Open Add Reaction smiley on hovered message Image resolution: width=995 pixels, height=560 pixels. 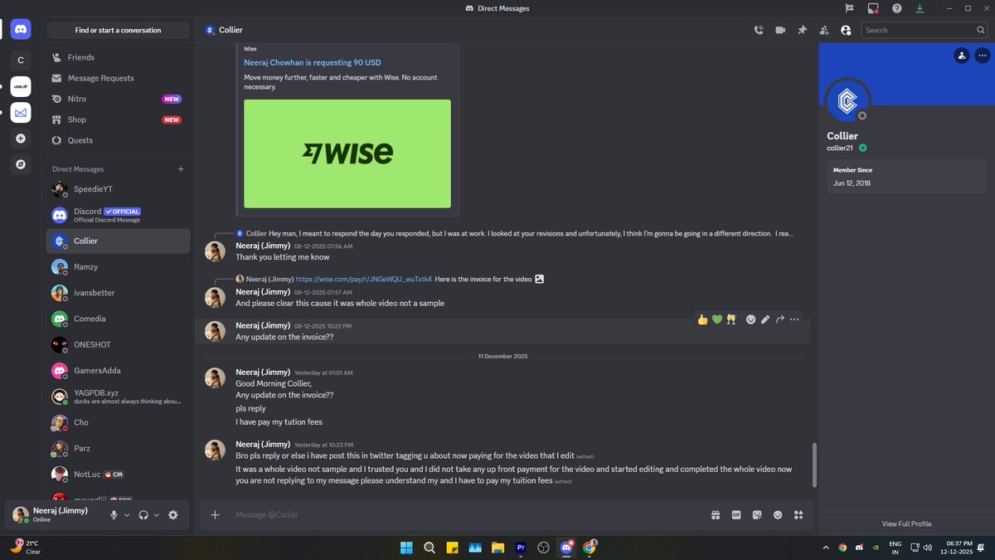pyautogui.click(x=750, y=319)
